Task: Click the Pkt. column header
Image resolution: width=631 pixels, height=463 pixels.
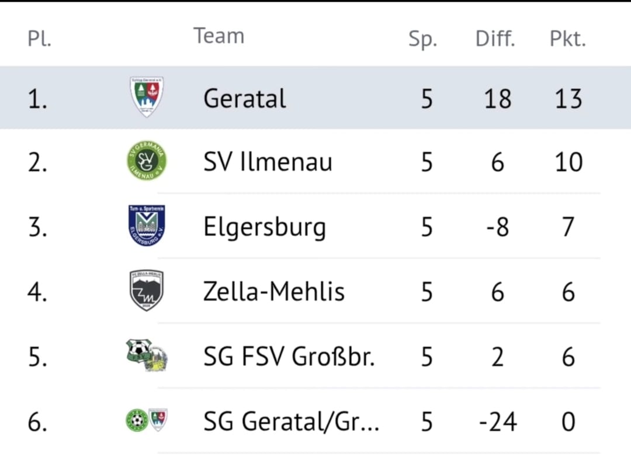Action: click(x=568, y=39)
